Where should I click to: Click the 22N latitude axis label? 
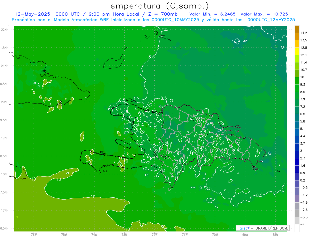[x=4, y=30]
